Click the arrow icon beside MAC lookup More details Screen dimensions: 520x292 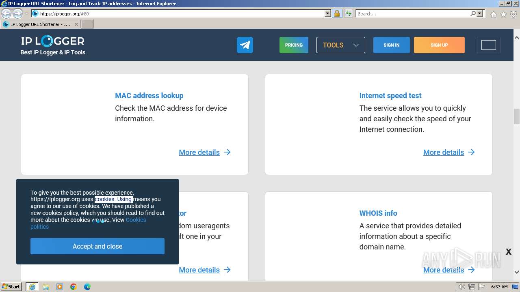[x=227, y=152]
